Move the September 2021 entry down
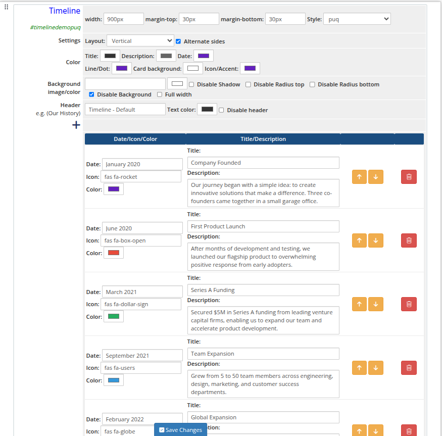 click(376, 367)
